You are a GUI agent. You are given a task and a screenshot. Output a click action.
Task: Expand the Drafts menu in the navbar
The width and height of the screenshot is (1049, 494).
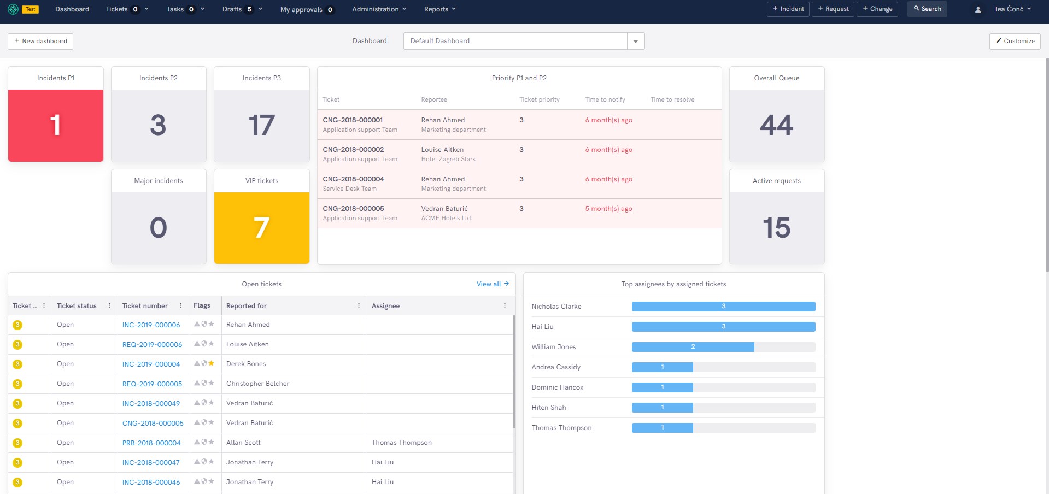[242, 9]
